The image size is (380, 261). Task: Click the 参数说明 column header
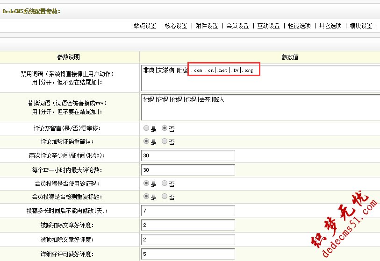click(x=69, y=57)
